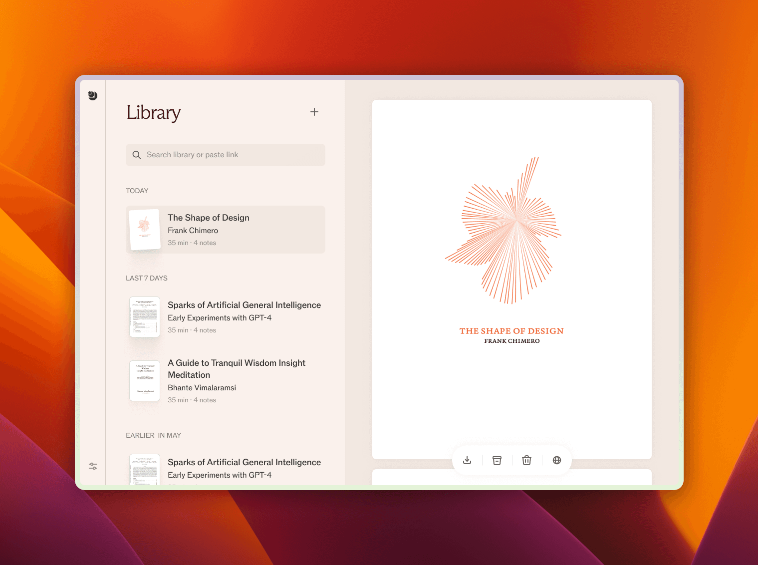
Task: Click the cover page preview of The Shape of Design
Action: click(x=511, y=279)
